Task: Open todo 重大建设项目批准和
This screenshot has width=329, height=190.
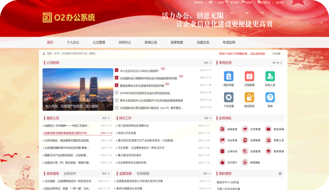Action: 129,155
